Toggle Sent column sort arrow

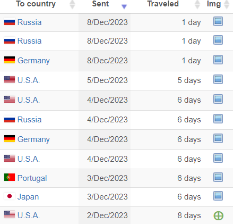pos(124,6)
